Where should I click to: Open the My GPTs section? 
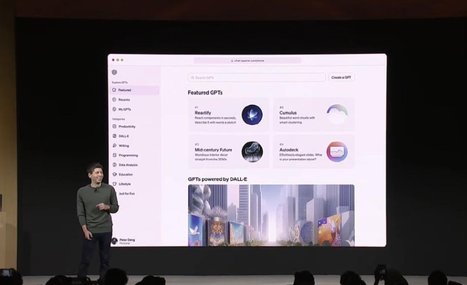(125, 109)
